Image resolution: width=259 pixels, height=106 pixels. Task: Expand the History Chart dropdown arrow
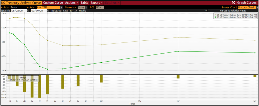pos(257,7)
